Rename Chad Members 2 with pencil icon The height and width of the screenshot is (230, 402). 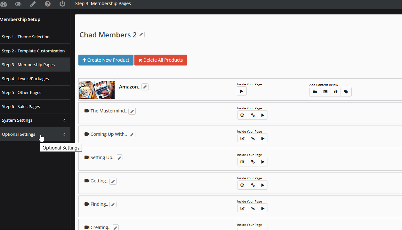(141, 34)
